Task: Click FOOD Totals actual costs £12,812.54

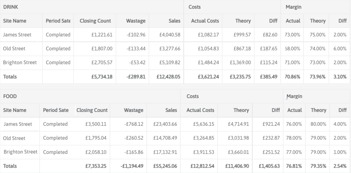Action: point(200,166)
